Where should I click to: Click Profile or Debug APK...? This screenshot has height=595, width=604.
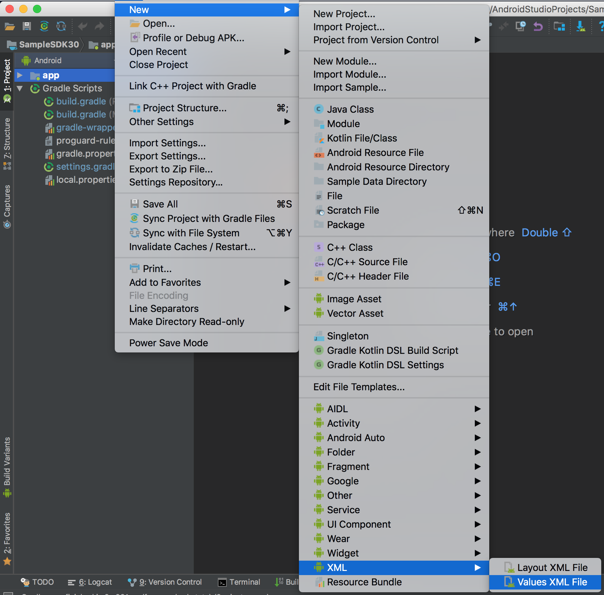pyautogui.click(x=207, y=38)
